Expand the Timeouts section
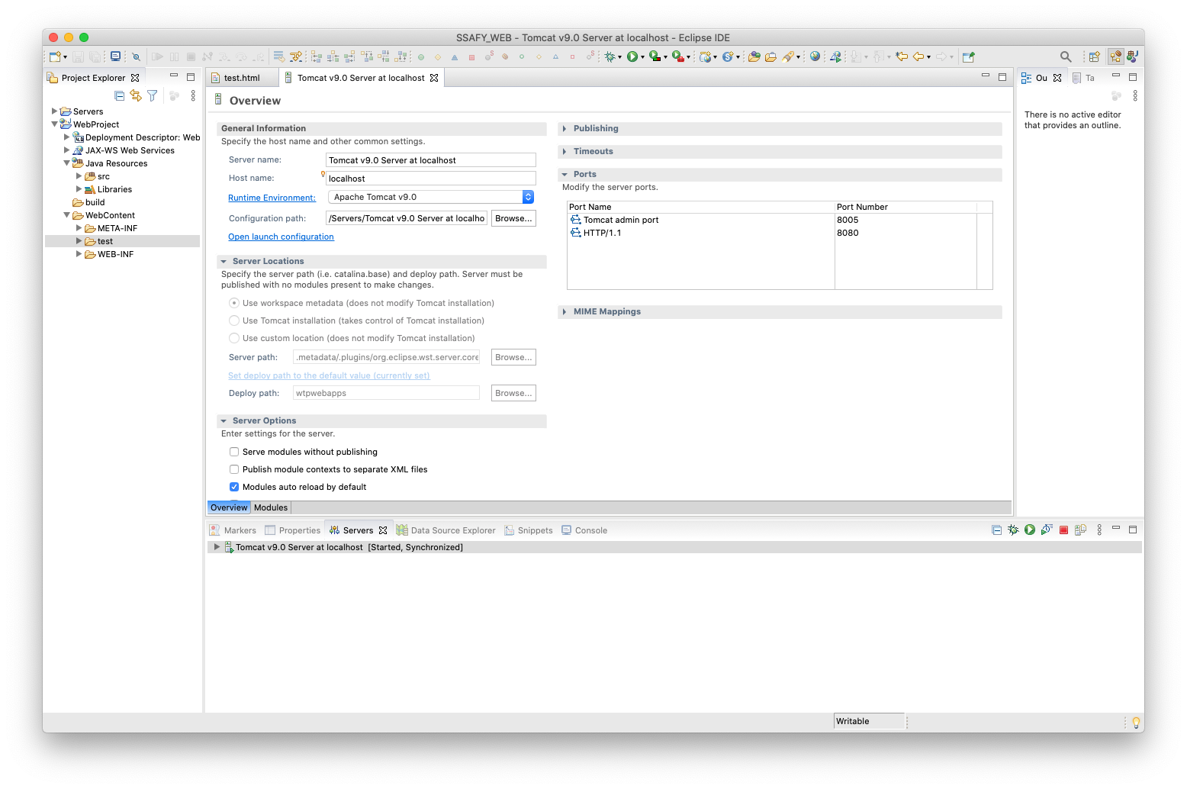Viewport: 1187px width, 789px height. coord(565,151)
